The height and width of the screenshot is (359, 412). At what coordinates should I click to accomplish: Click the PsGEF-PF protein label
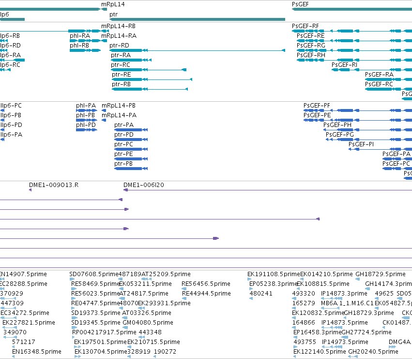pos(317,106)
